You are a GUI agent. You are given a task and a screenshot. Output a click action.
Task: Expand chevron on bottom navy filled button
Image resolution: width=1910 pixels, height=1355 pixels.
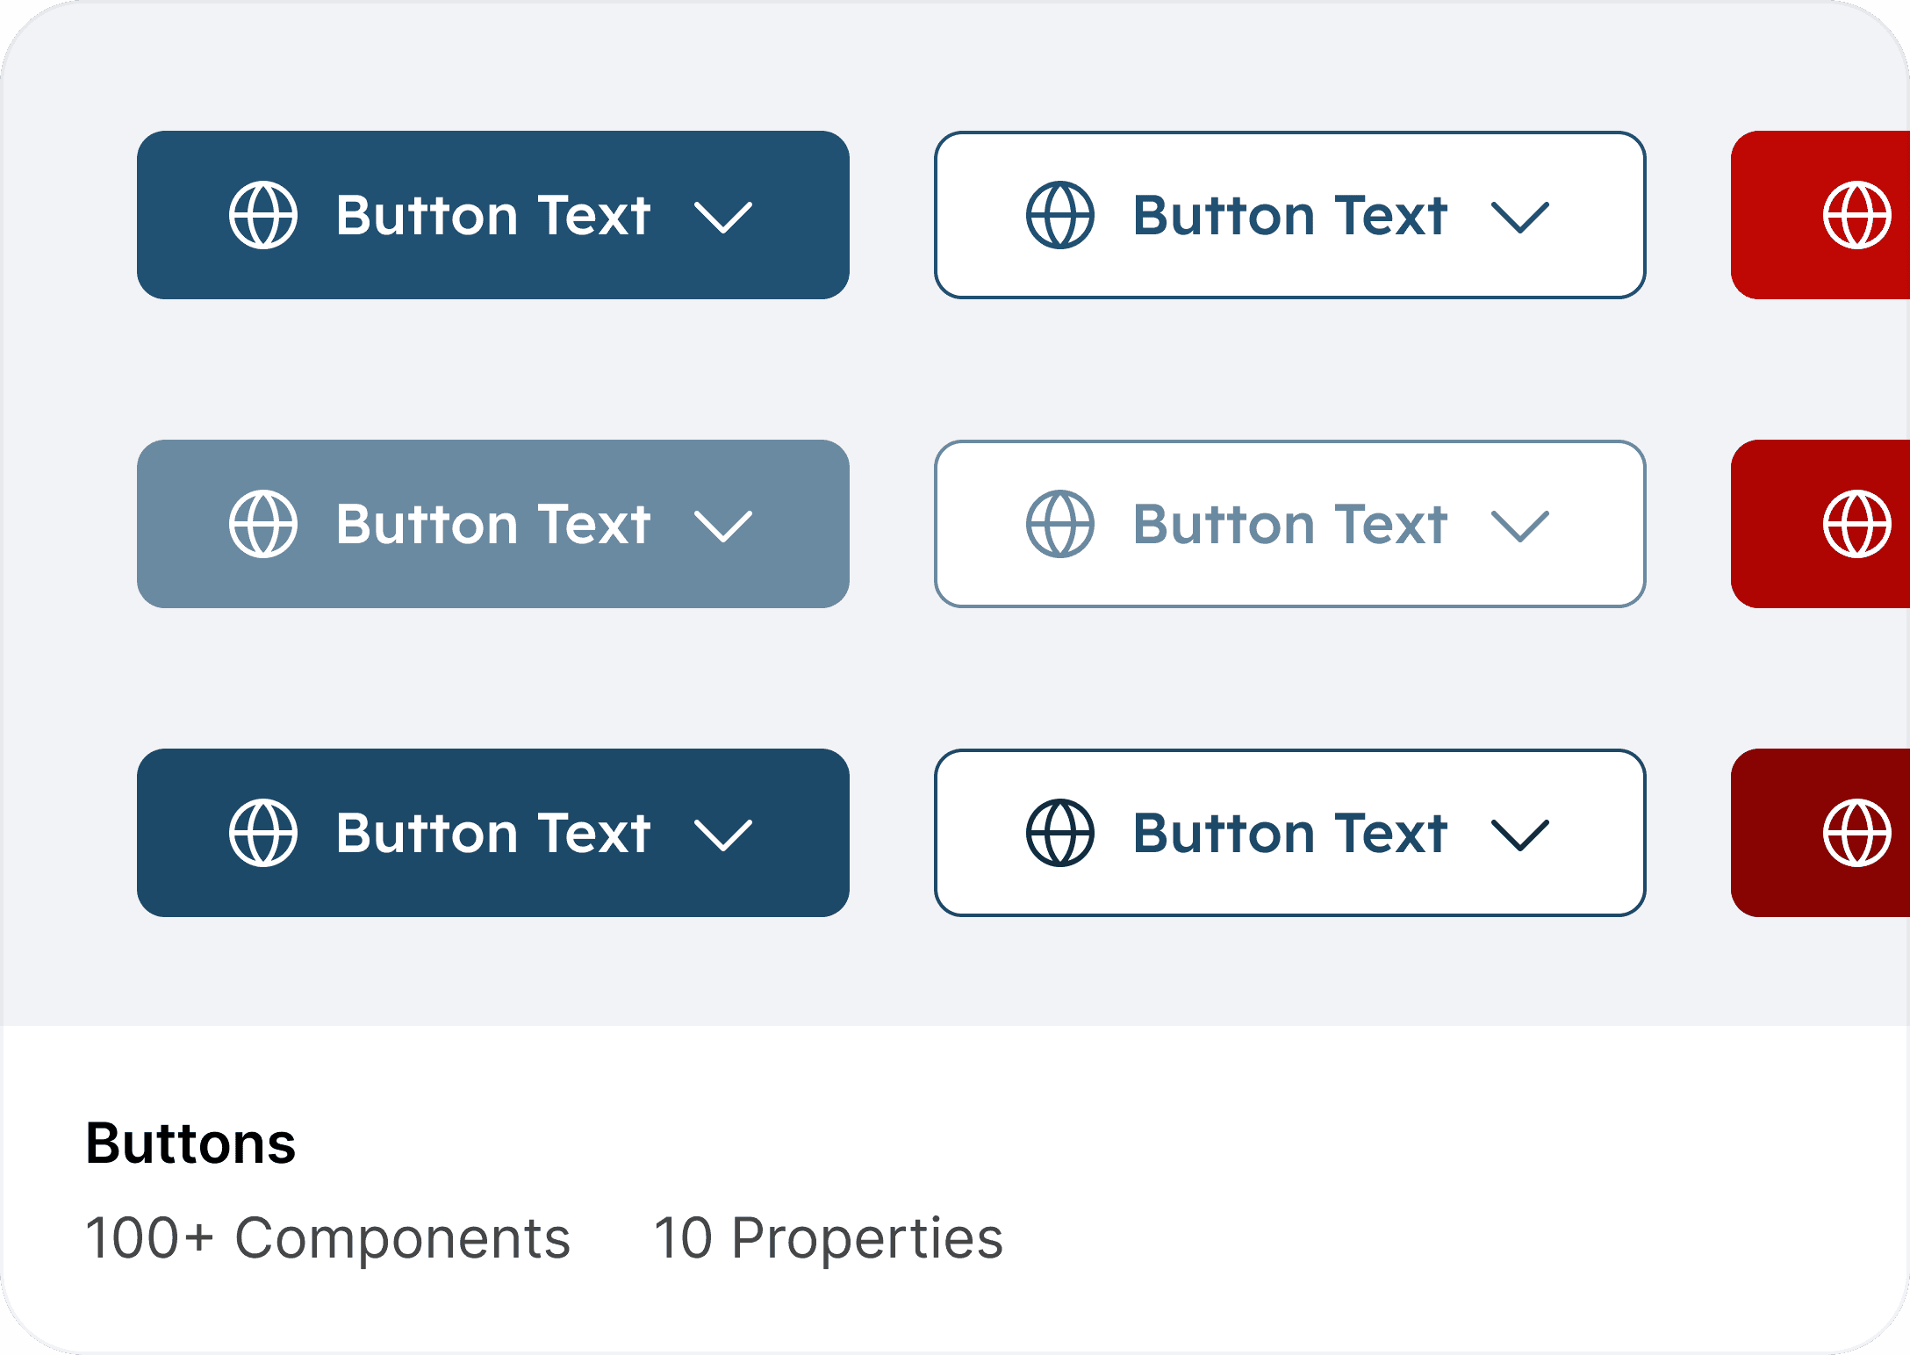point(723,835)
